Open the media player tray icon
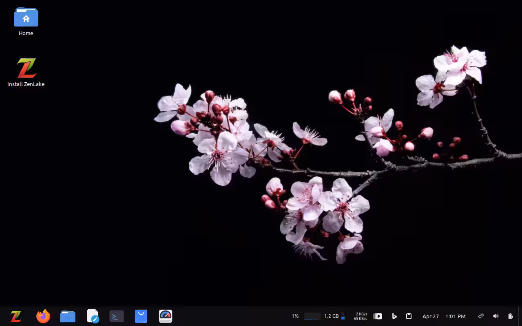 [x=378, y=316]
